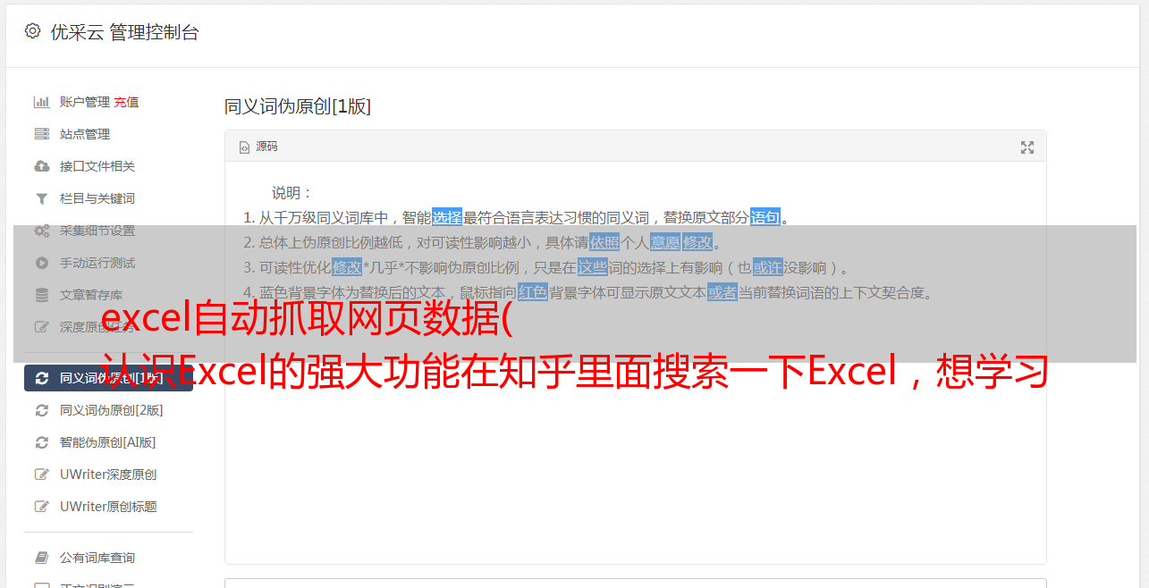Open 文章暂存库 sidebar entry
The image size is (1149, 588).
[108, 295]
